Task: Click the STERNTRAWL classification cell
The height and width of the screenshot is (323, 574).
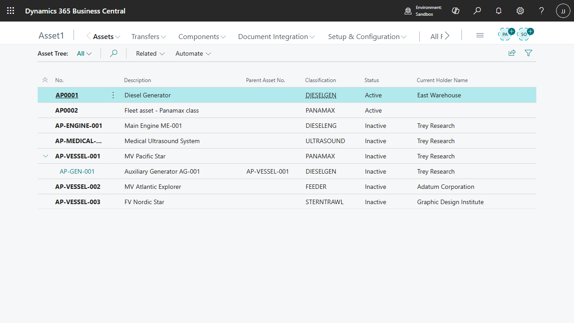Action: (325, 202)
